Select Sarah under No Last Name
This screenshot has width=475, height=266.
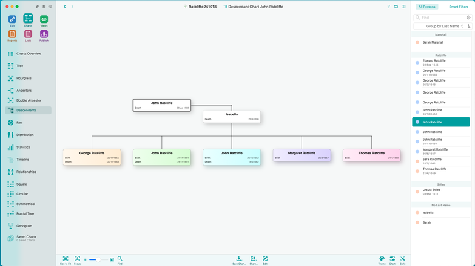point(441,222)
